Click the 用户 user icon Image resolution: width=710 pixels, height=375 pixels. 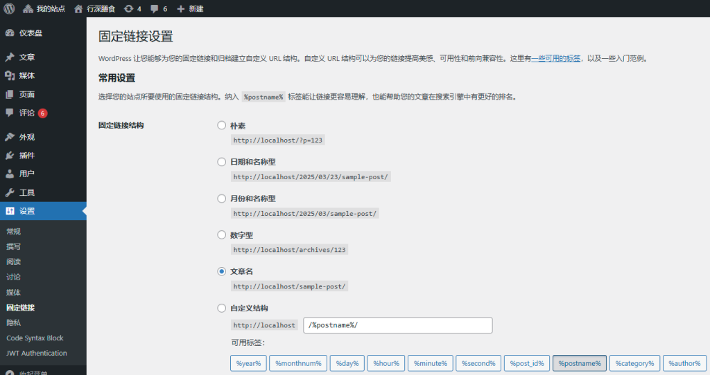10,174
